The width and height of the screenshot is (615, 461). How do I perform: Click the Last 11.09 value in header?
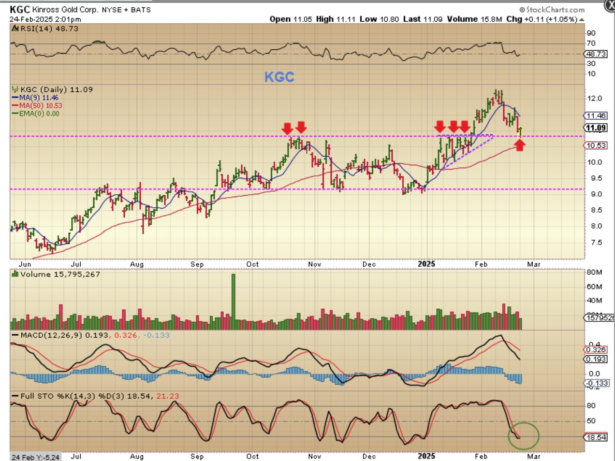[x=423, y=19]
